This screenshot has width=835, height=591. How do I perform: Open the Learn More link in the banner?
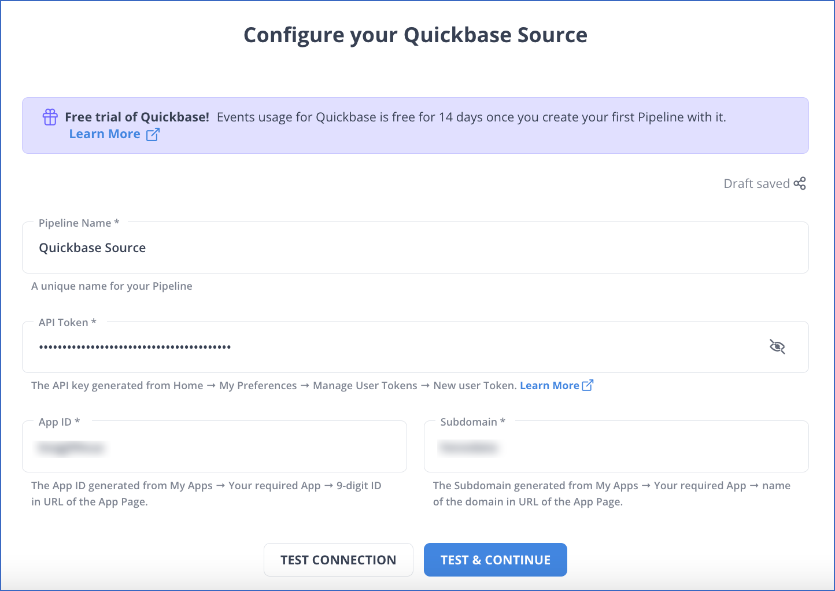coord(104,134)
